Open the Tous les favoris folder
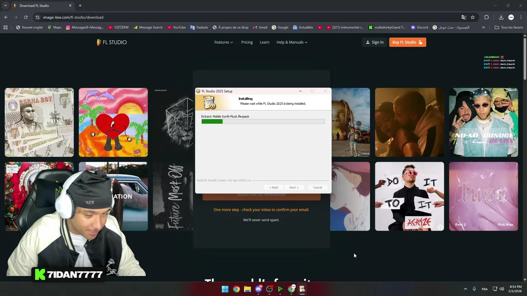The height and width of the screenshot is (296, 527). (x=509, y=28)
